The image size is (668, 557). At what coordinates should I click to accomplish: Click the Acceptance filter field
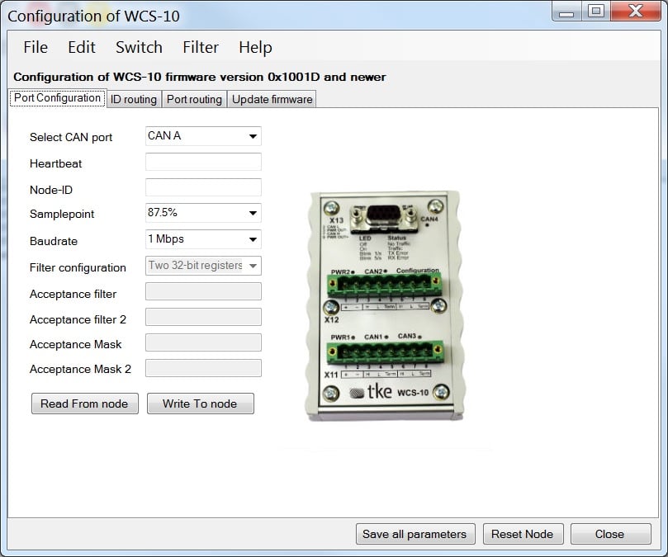click(203, 291)
